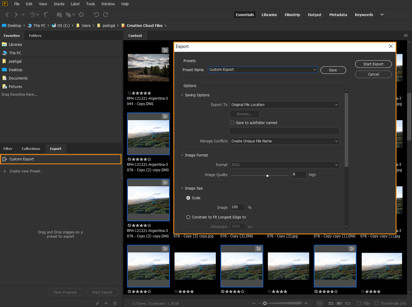Collapse the Image Format section
Image resolution: width=412 pixels, height=307 pixels.
(x=182, y=155)
